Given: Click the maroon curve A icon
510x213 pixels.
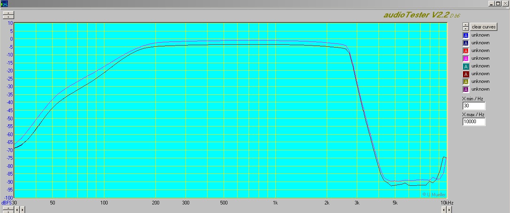Looking at the screenshot, I should (466, 74).
